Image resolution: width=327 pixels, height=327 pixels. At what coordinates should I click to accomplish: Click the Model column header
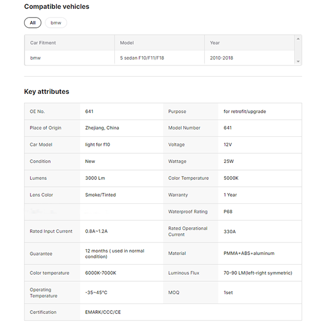pos(126,43)
